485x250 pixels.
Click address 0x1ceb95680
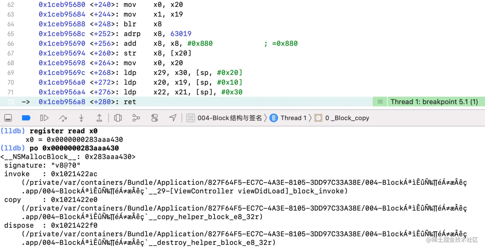click(62, 5)
